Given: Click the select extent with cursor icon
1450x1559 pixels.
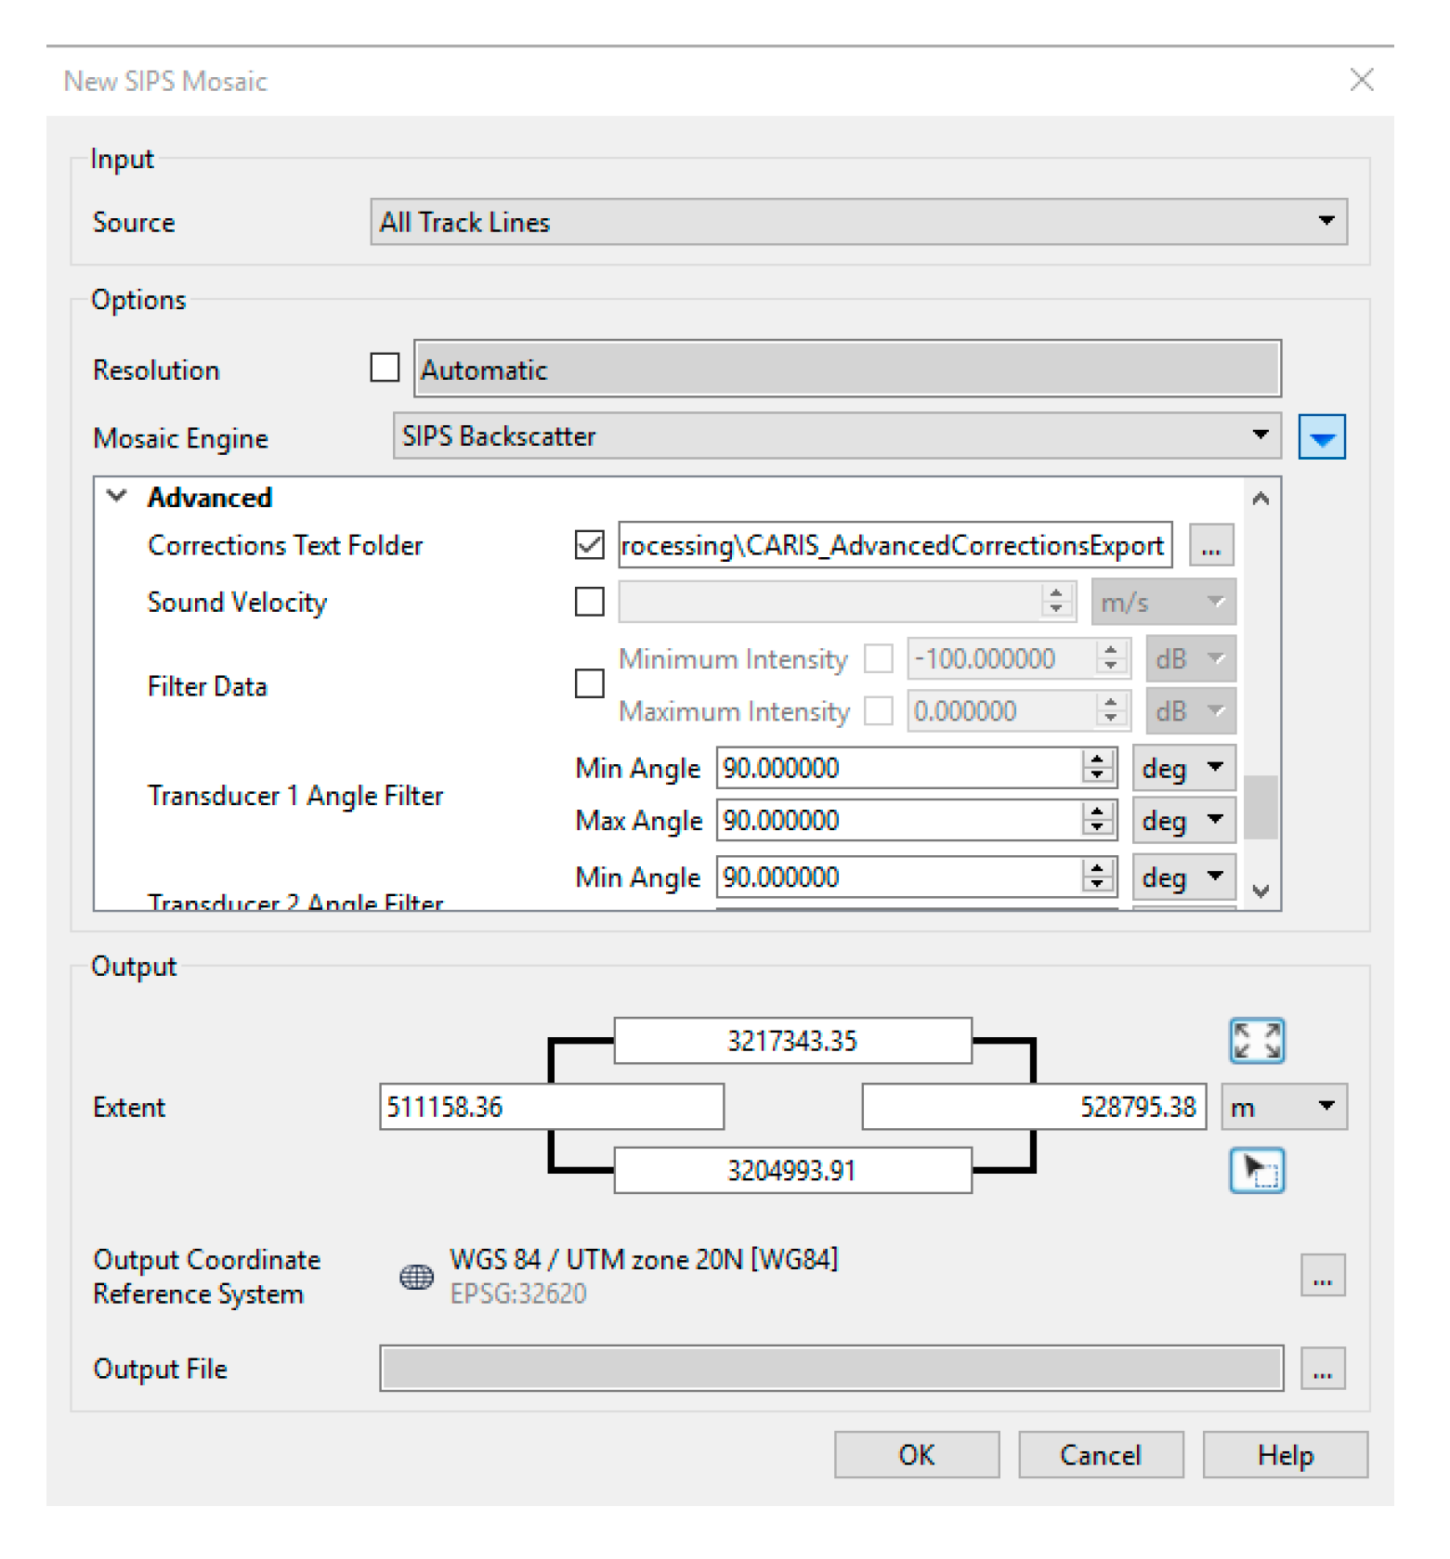Looking at the screenshot, I should coord(1256,1169).
